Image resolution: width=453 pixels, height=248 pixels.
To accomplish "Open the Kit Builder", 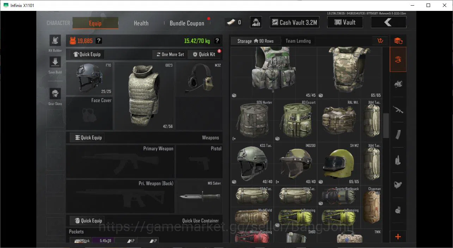I will (x=55, y=41).
